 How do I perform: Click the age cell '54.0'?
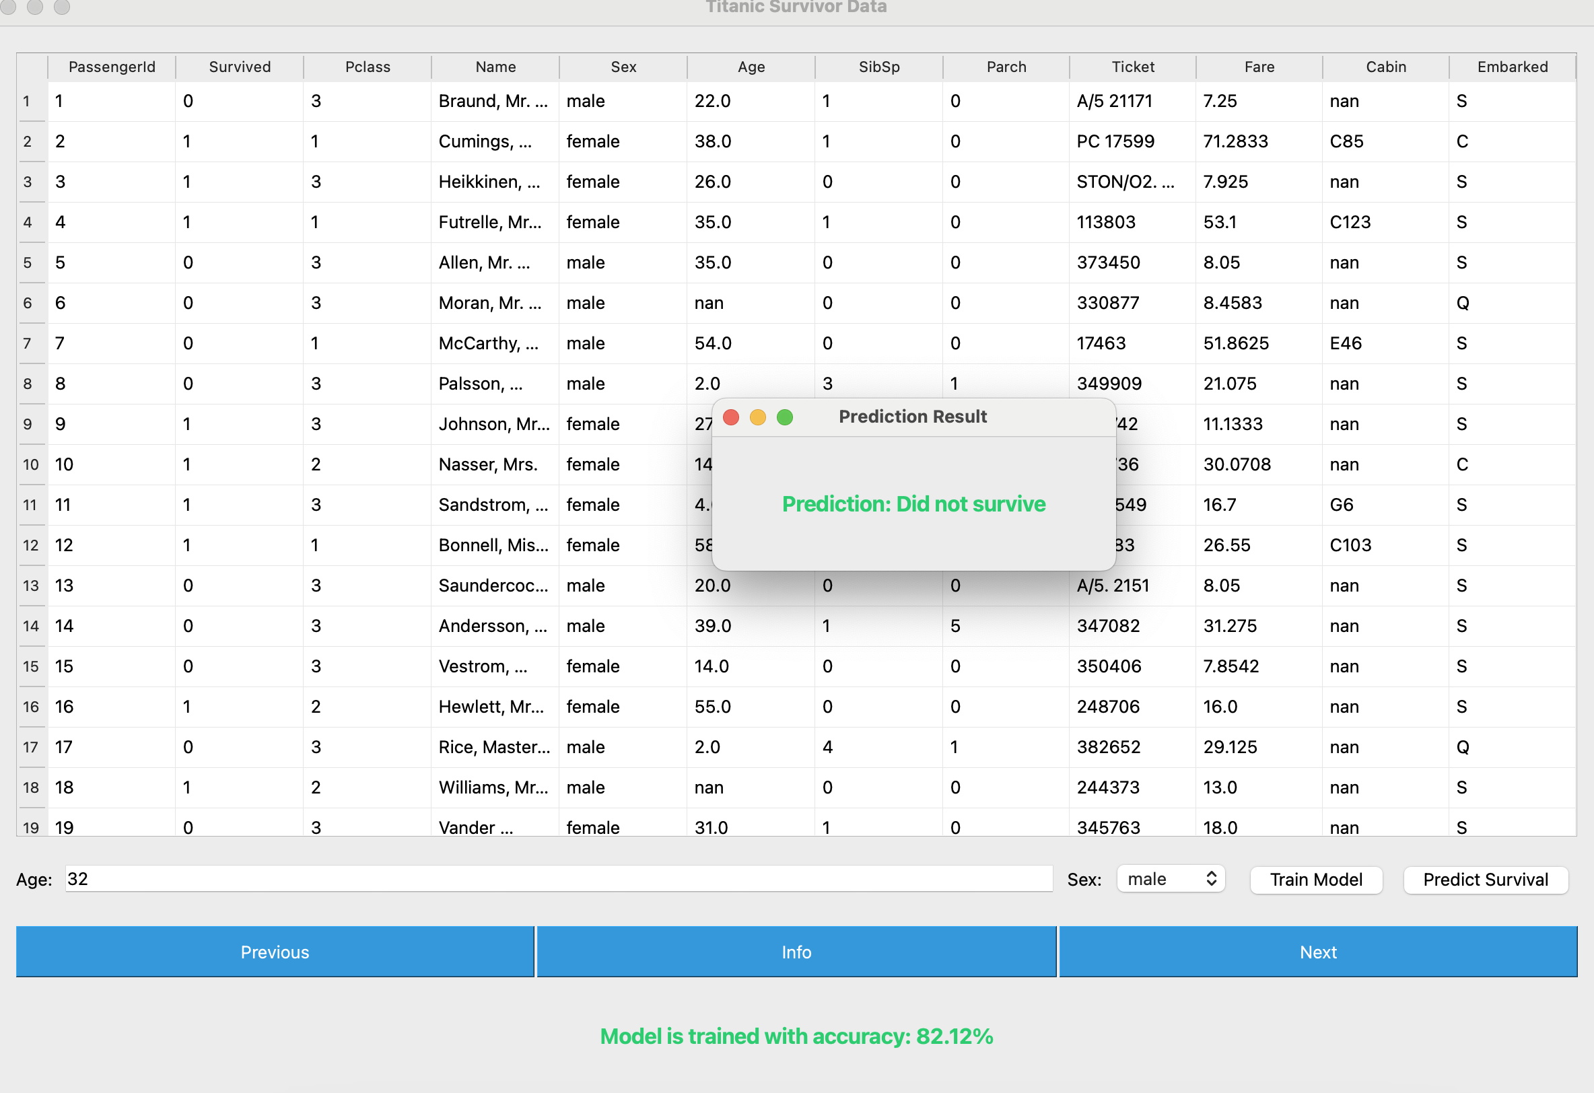coord(751,343)
